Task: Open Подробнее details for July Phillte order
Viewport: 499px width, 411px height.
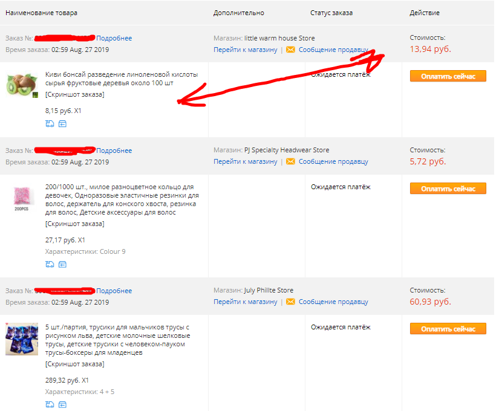Action: click(114, 291)
